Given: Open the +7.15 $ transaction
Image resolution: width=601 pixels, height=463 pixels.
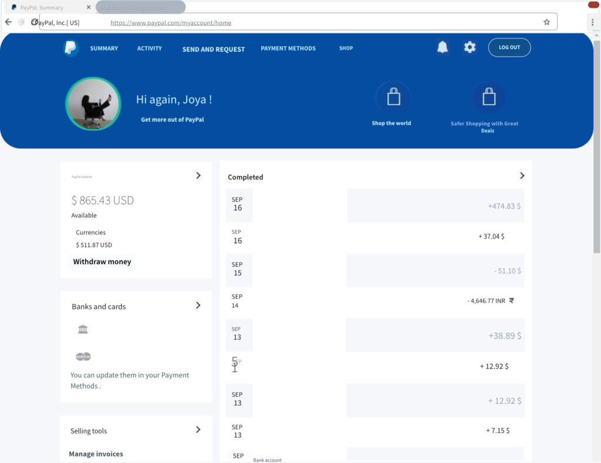Looking at the screenshot, I should tap(375, 431).
